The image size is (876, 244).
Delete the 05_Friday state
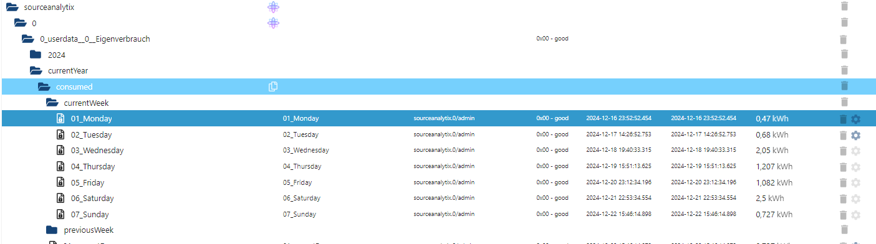coord(843,182)
